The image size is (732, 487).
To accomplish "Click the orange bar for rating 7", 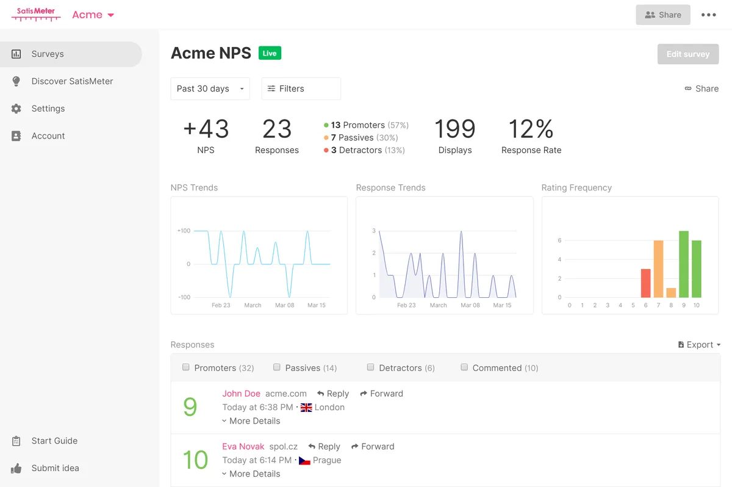I will 658,269.
